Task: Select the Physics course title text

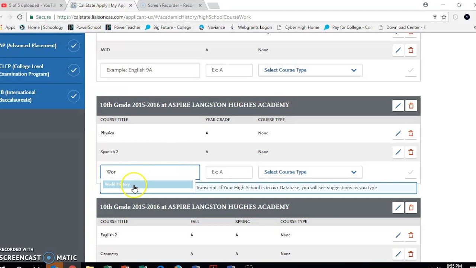Action: click(x=107, y=133)
